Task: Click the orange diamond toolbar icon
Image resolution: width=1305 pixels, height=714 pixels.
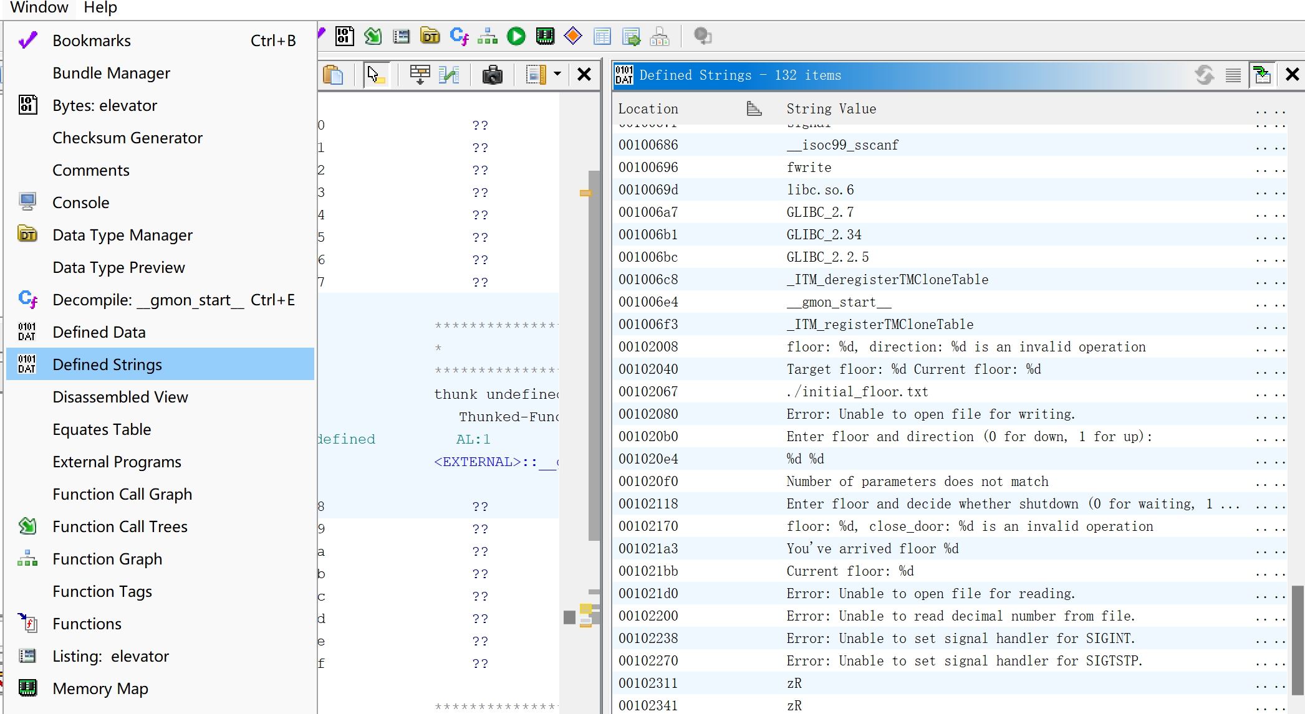Action: click(573, 37)
